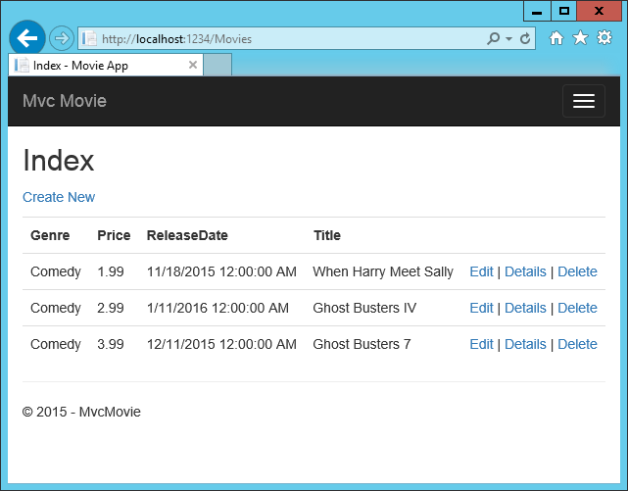Screen dimensions: 628x491
Task: Select the price 2.99 cell
Action: pyautogui.click(x=111, y=308)
